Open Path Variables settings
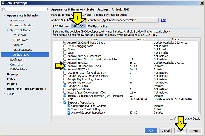The height and width of the screenshot is (136, 205). point(19,69)
